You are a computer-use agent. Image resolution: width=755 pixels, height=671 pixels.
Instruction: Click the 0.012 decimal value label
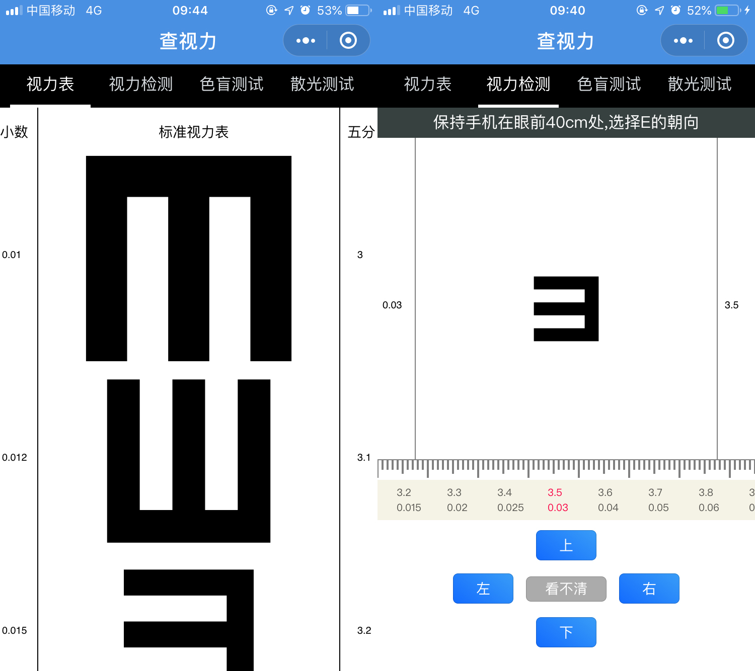14,457
